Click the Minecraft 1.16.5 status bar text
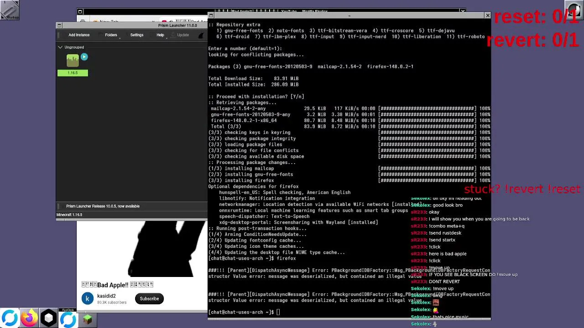This screenshot has width=584, height=328. click(x=69, y=215)
